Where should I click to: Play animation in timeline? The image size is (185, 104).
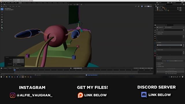[x=78, y=68]
